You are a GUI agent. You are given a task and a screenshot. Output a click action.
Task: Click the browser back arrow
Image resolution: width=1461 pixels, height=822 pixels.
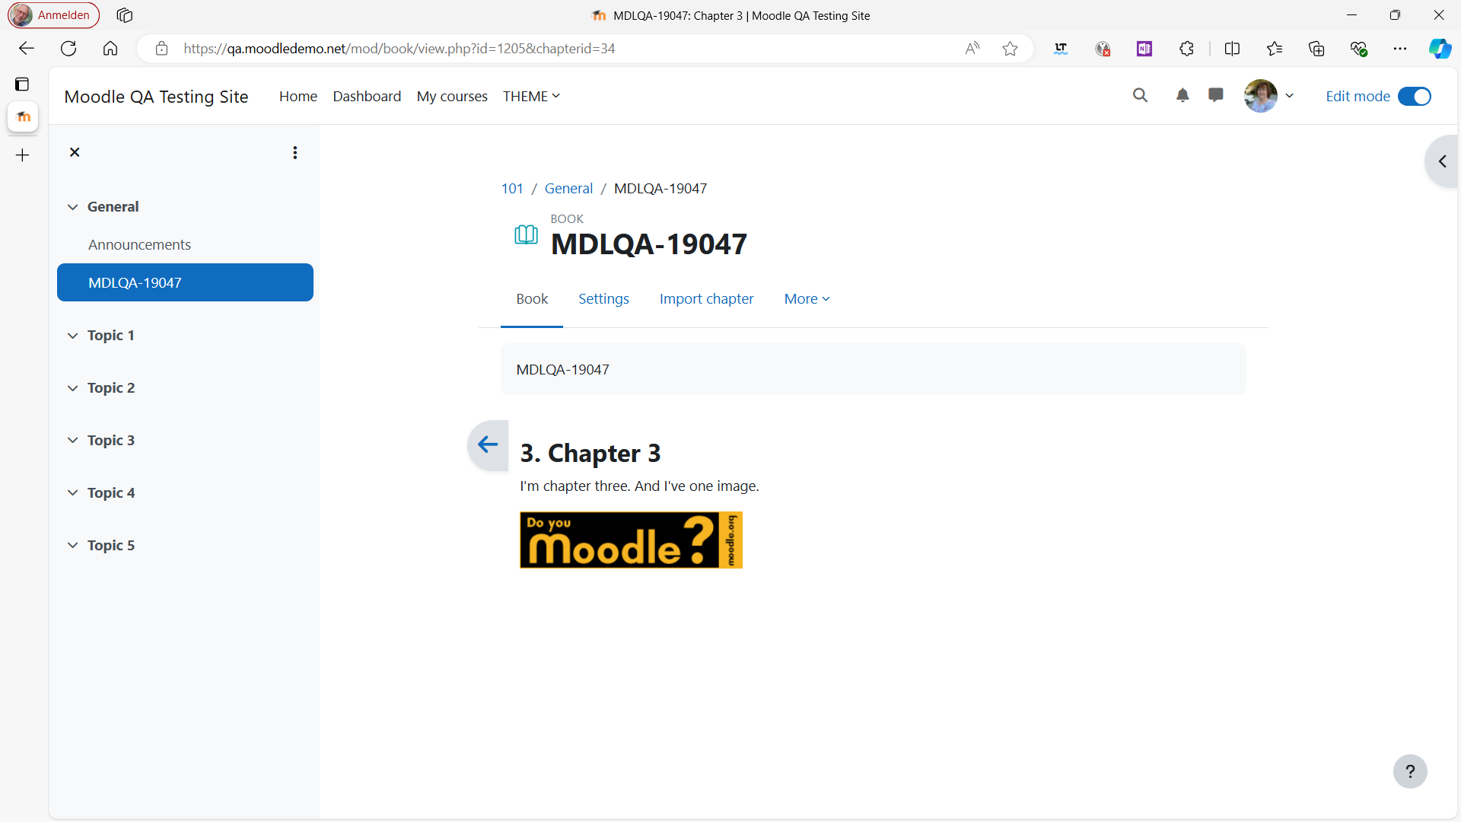point(27,49)
